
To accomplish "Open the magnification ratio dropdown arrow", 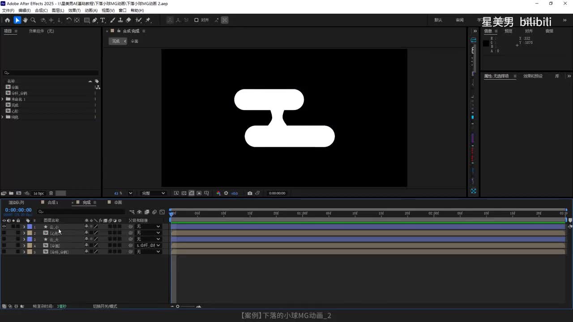I will [131, 193].
